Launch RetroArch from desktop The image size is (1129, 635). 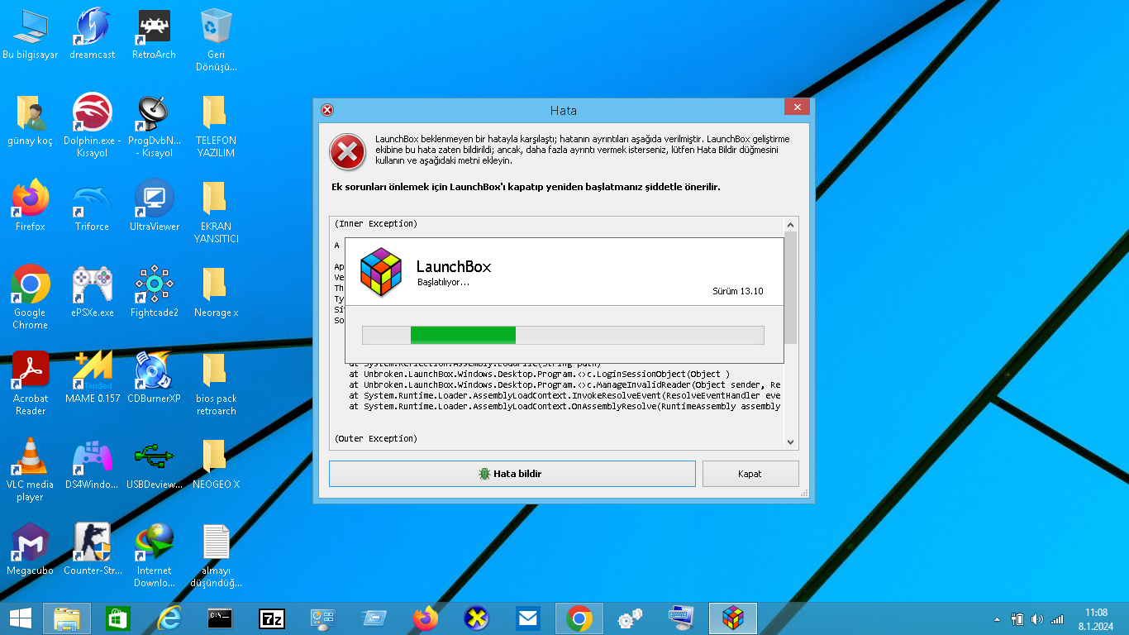click(x=154, y=35)
